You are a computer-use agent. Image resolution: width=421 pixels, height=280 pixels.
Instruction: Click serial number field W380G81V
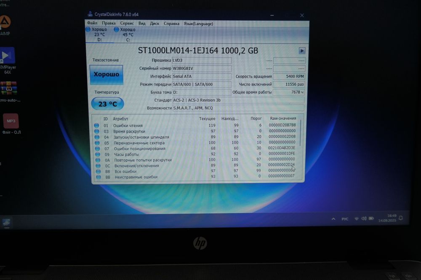click(201, 68)
